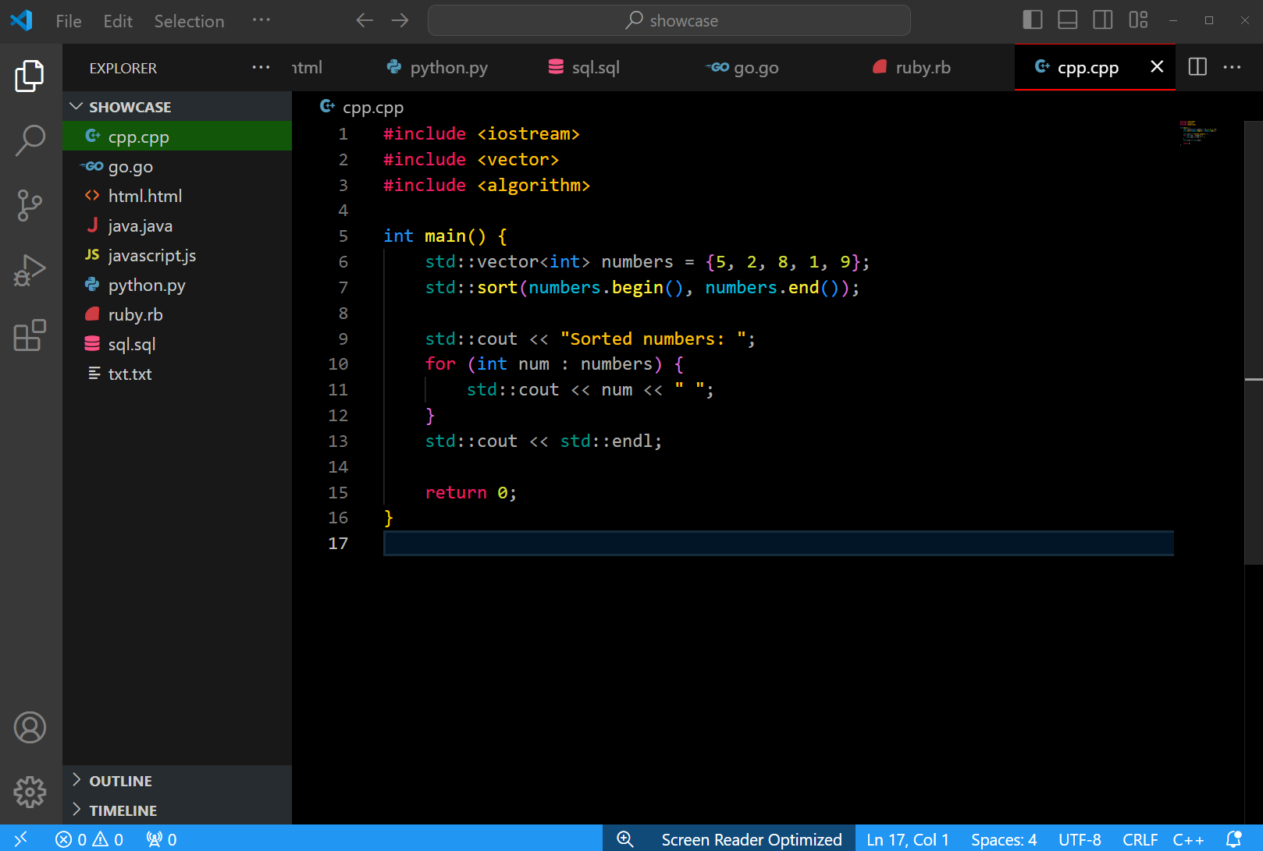Screen dimensions: 1263x851
Task: Expand the OUTLINE section
Action: pyautogui.click(x=177, y=781)
